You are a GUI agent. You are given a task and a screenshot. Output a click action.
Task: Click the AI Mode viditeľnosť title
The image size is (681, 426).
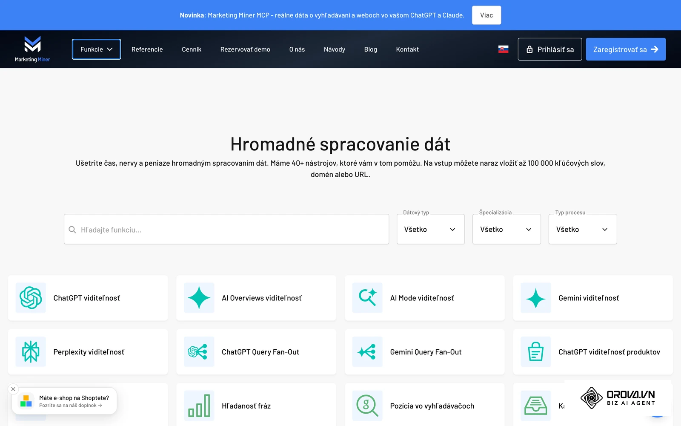point(422,298)
